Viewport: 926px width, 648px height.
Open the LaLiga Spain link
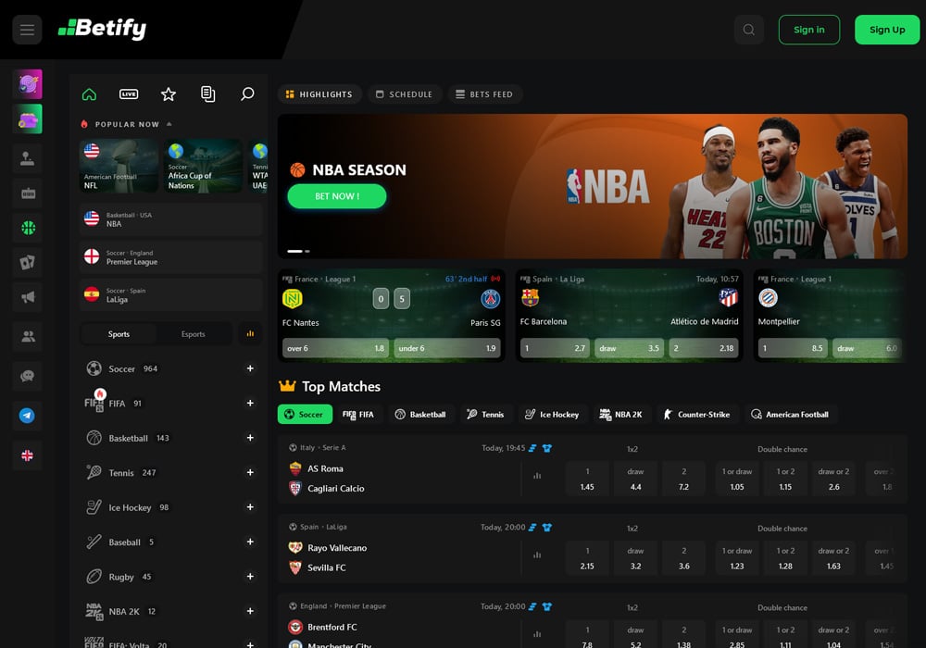coord(170,295)
